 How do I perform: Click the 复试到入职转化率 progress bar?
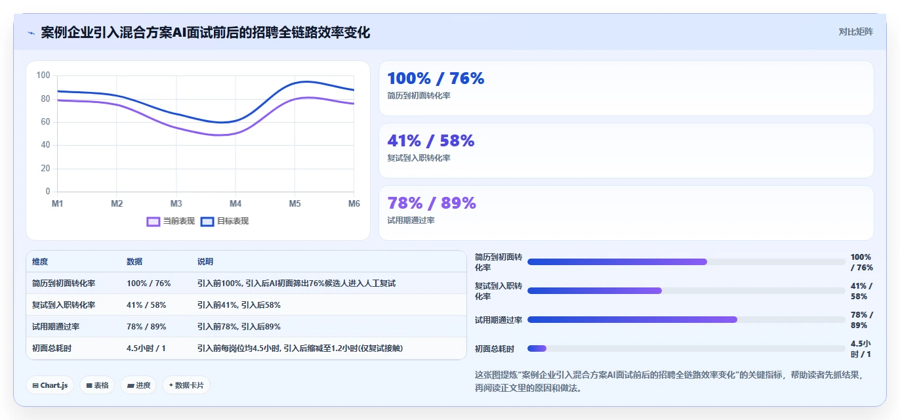click(x=686, y=291)
